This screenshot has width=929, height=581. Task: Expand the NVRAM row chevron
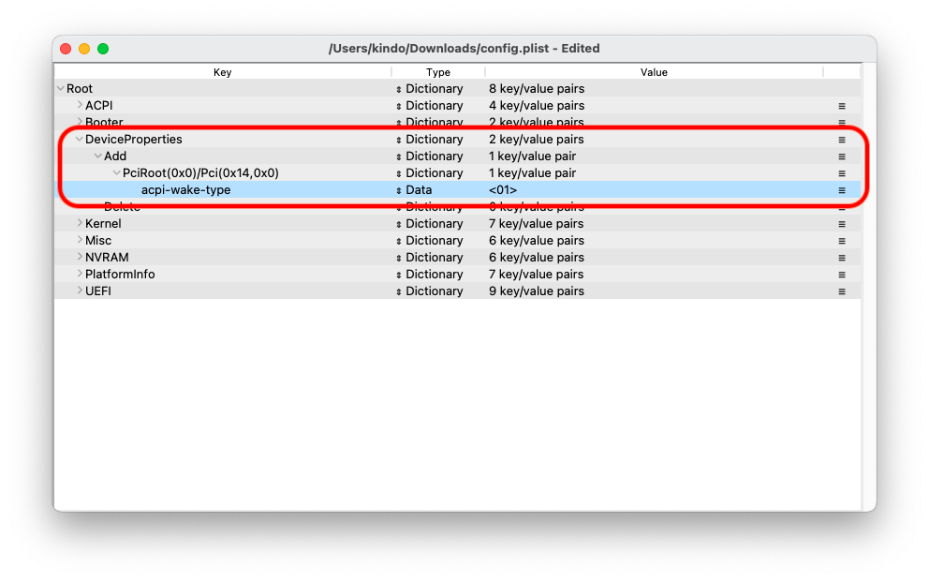point(80,257)
